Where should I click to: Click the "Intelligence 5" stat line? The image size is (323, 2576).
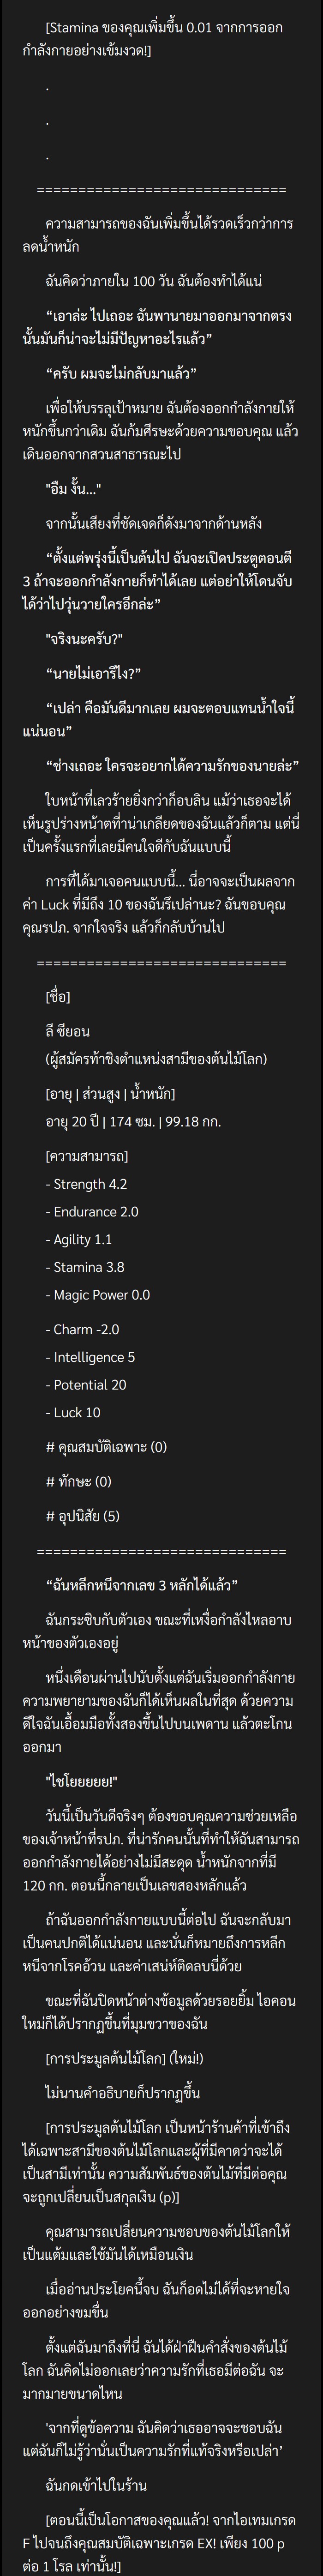pos(90,1357)
